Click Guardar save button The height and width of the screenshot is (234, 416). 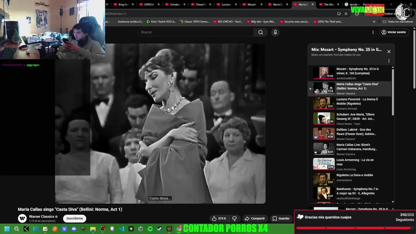281,218
